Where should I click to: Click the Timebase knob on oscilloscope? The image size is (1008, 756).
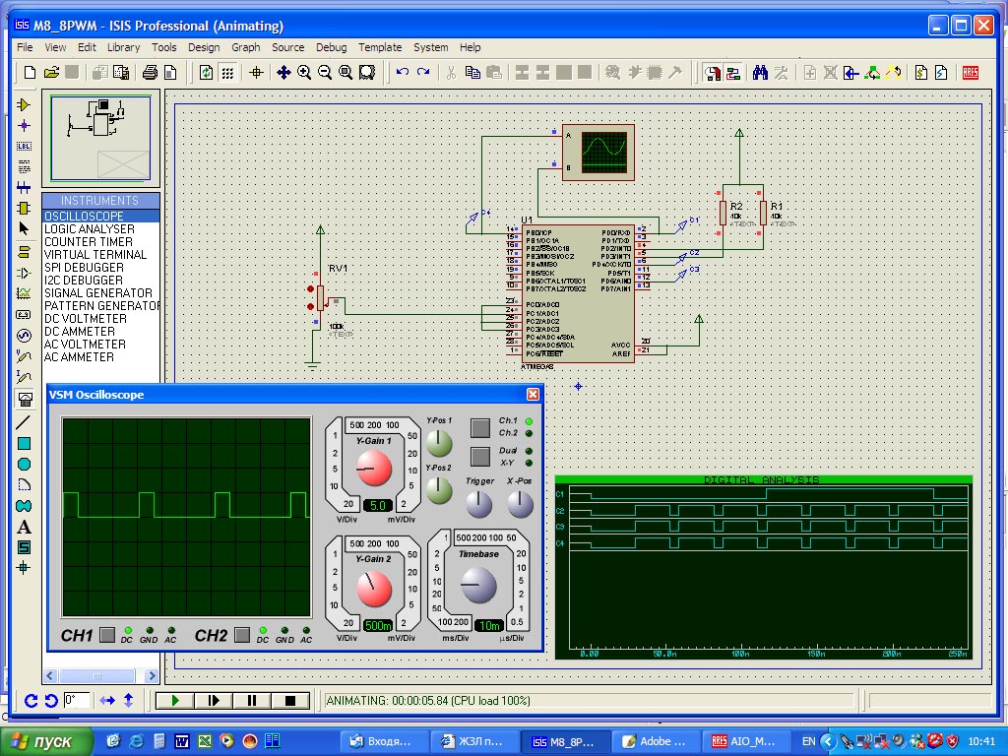click(x=479, y=585)
